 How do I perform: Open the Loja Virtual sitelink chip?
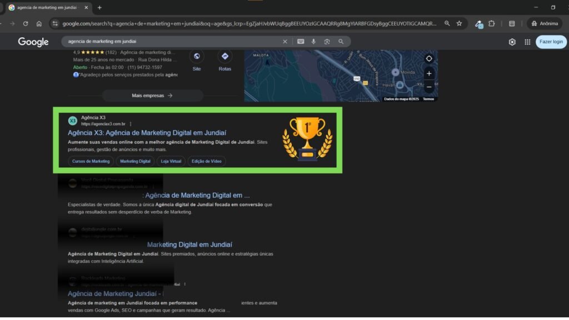(x=171, y=162)
